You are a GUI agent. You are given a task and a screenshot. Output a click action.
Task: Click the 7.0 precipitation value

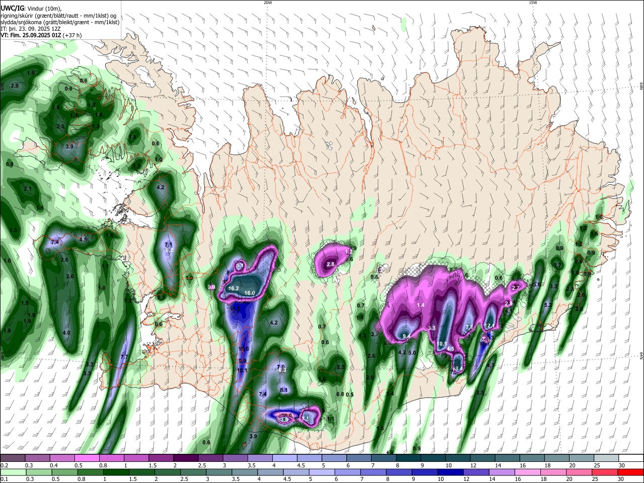tap(281, 367)
